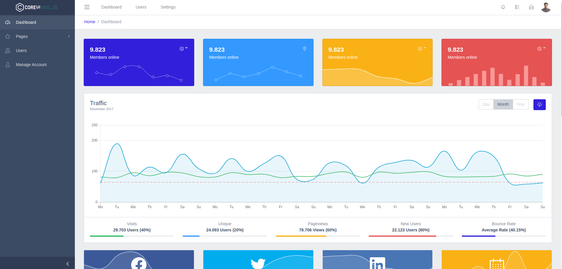
Task: Open settings gear on the yellow card
Action: [422, 49]
